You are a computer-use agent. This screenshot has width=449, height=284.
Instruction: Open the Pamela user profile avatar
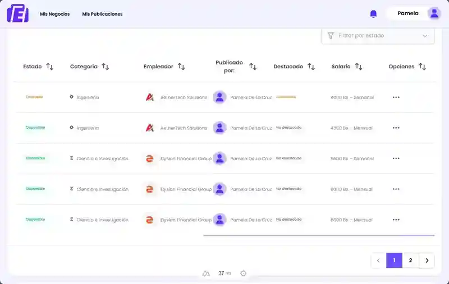click(434, 13)
